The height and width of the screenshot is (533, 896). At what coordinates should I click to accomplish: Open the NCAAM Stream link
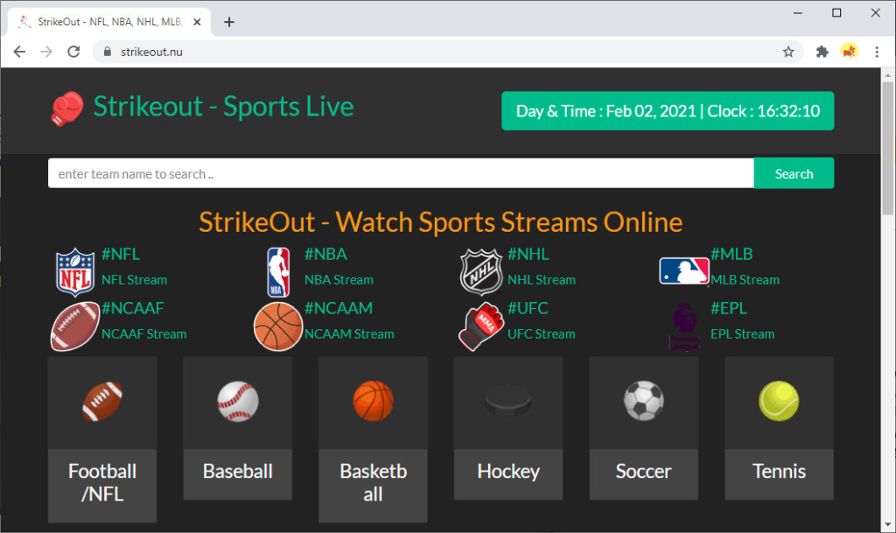pos(349,334)
